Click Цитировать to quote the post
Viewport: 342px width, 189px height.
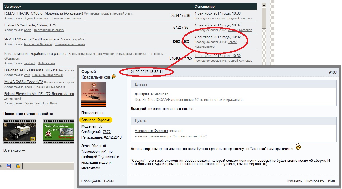pos(315,181)
